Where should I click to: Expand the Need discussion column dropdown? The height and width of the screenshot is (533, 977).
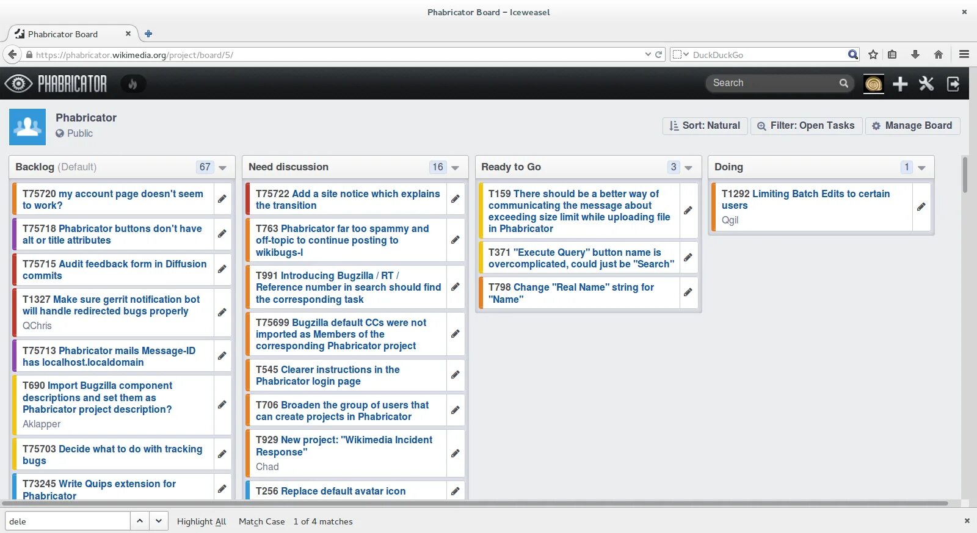[x=455, y=168]
